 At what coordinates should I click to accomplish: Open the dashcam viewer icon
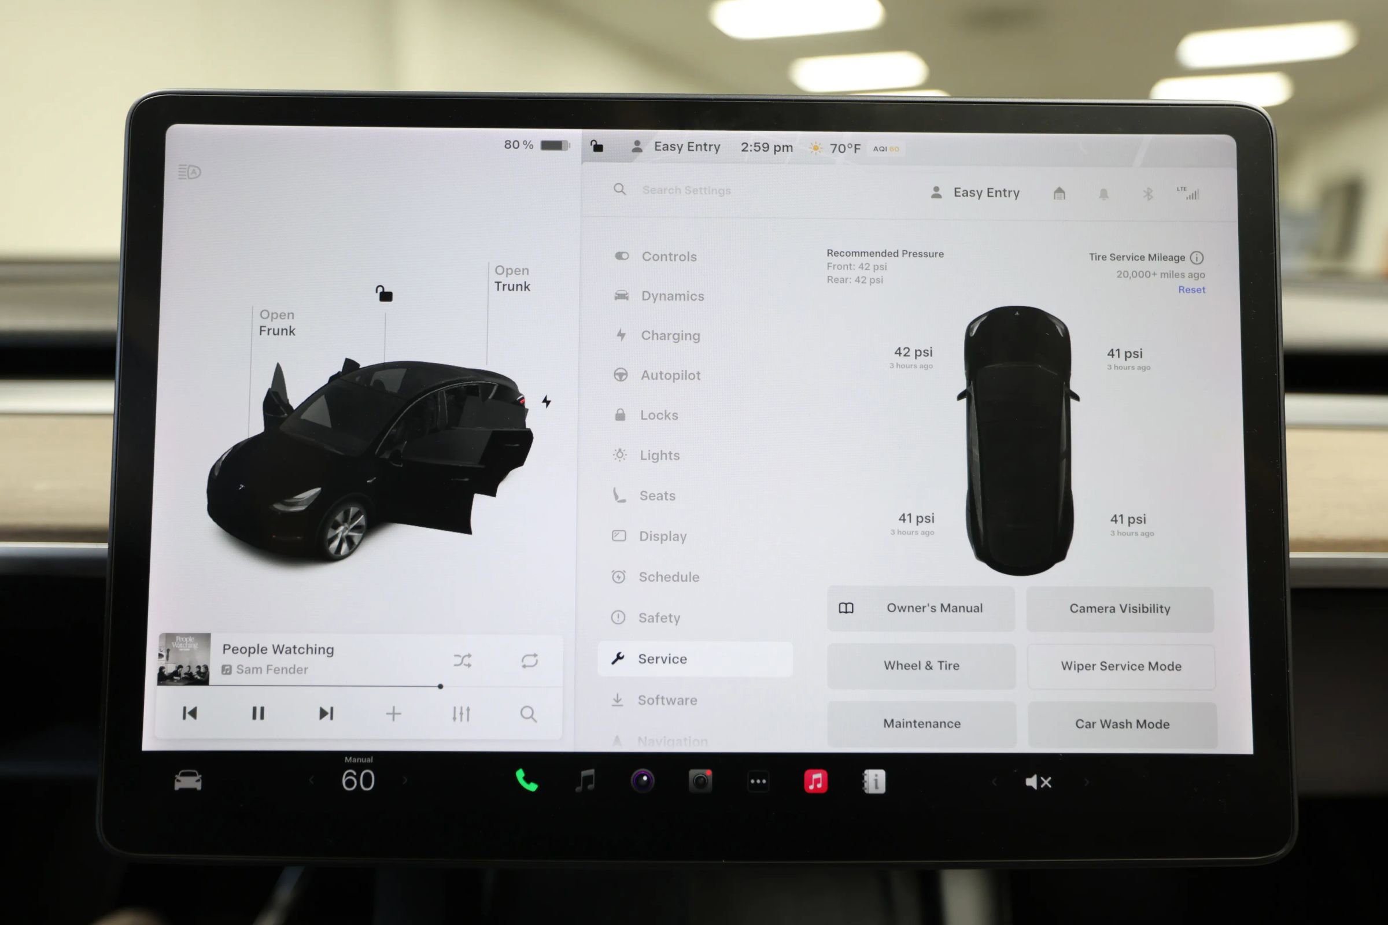(x=700, y=782)
